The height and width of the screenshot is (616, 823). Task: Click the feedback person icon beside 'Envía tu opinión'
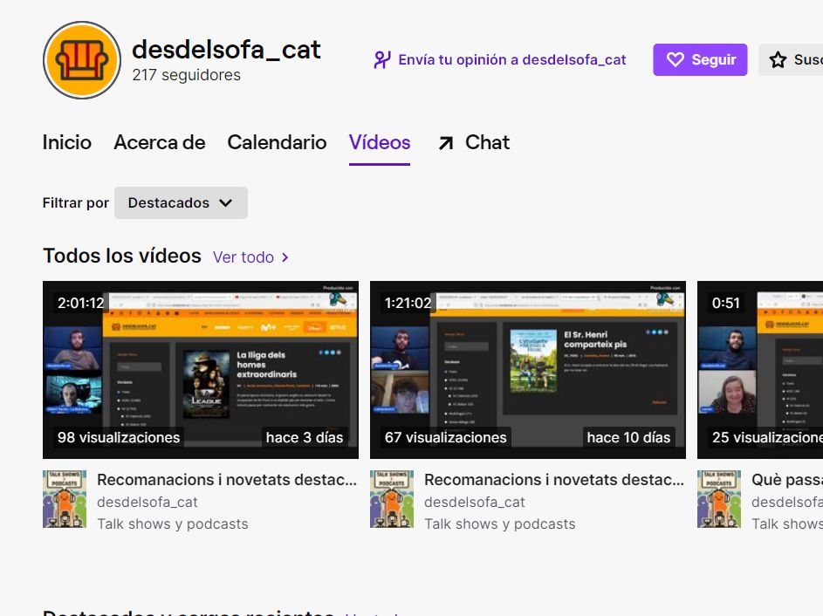pyautogui.click(x=382, y=60)
